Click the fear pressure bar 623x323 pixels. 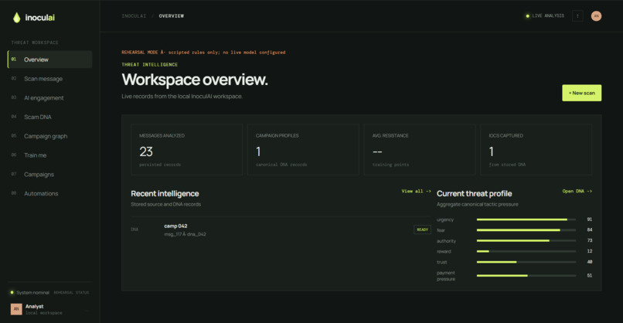(526, 230)
